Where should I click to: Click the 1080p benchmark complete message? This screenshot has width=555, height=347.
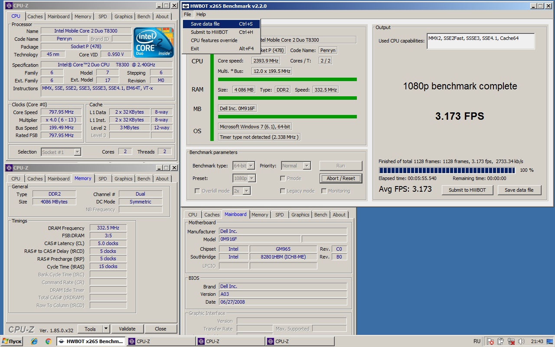[x=460, y=86]
